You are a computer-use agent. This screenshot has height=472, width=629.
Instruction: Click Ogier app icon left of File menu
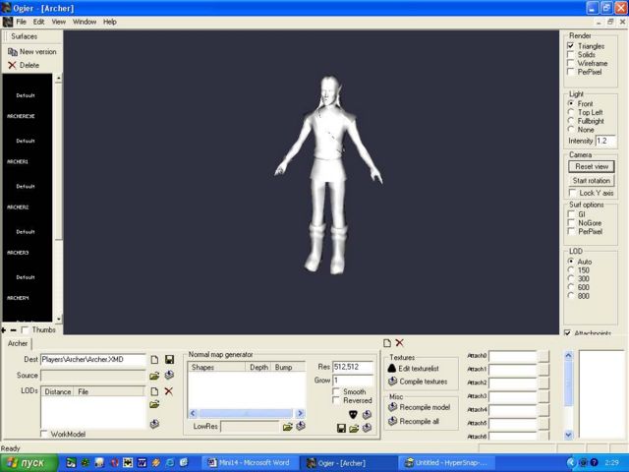[x=8, y=22]
